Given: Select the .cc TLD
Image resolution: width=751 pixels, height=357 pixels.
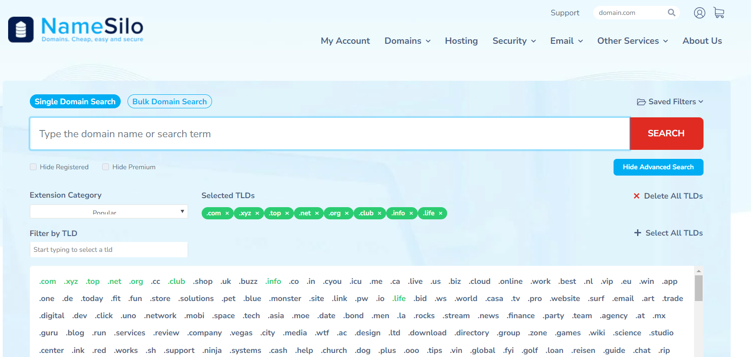Looking at the screenshot, I should pyautogui.click(x=156, y=281).
